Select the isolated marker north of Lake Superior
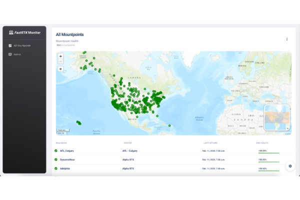This screenshot has width=300, height=200. point(145,89)
